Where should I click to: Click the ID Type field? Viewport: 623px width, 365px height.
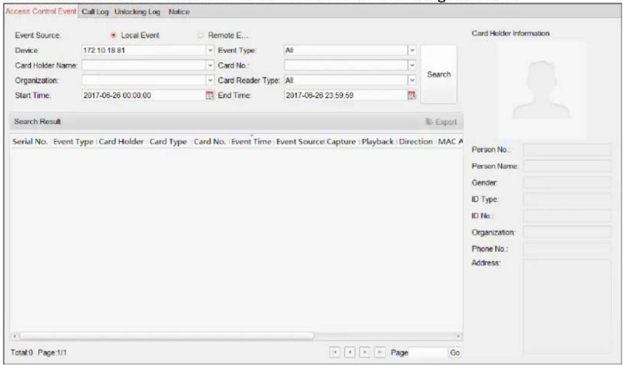tap(567, 199)
